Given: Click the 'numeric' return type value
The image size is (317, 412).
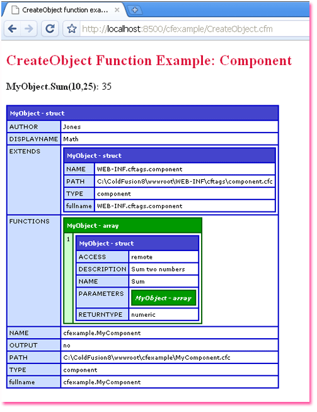Looking at the screenshot, I should click(143, 314).
